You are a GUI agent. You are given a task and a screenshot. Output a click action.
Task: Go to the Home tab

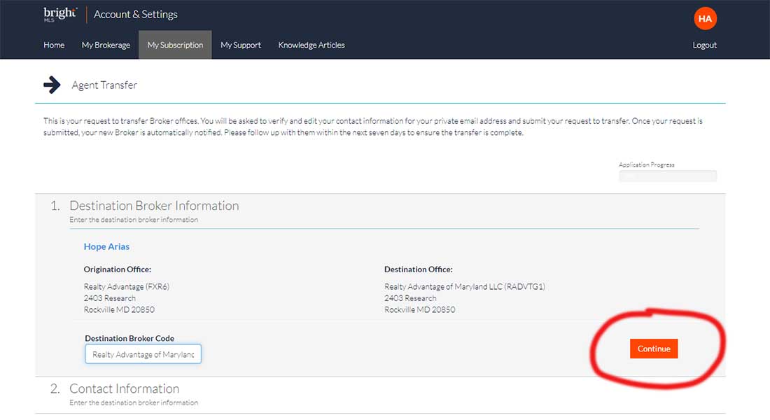[x=54, y=45]
